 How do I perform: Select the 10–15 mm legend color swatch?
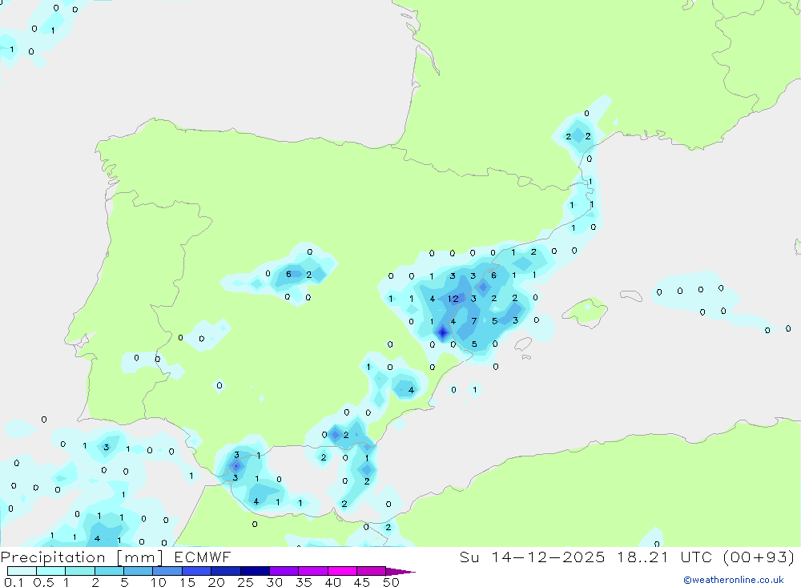pos(167,571)
